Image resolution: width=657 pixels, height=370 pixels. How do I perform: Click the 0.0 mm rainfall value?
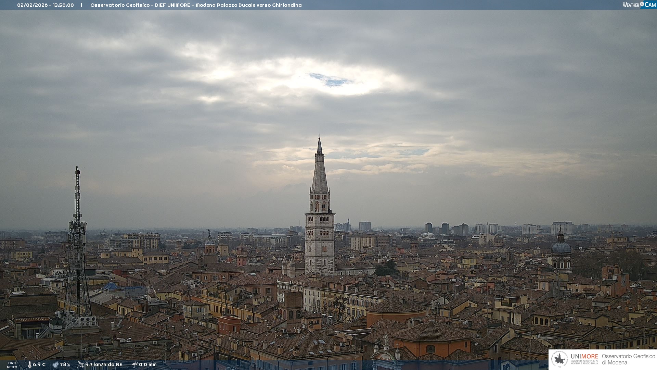(148, 365)
